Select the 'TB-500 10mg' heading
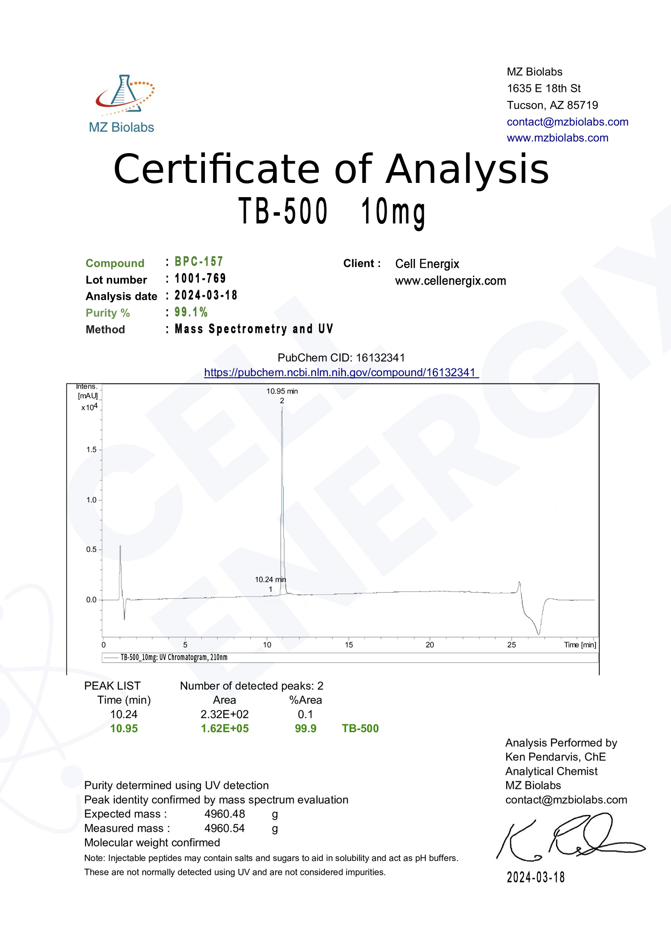The image size is (671, 949). [332, 212]
